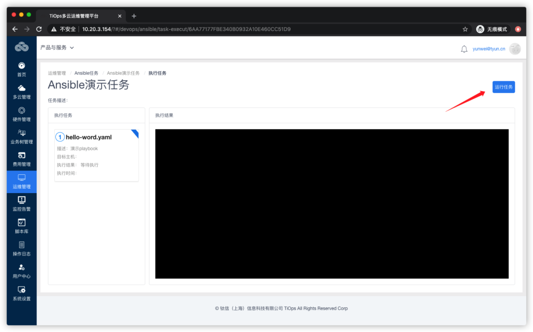
Task: View 操作日志 operation logs
Action: 21,248
